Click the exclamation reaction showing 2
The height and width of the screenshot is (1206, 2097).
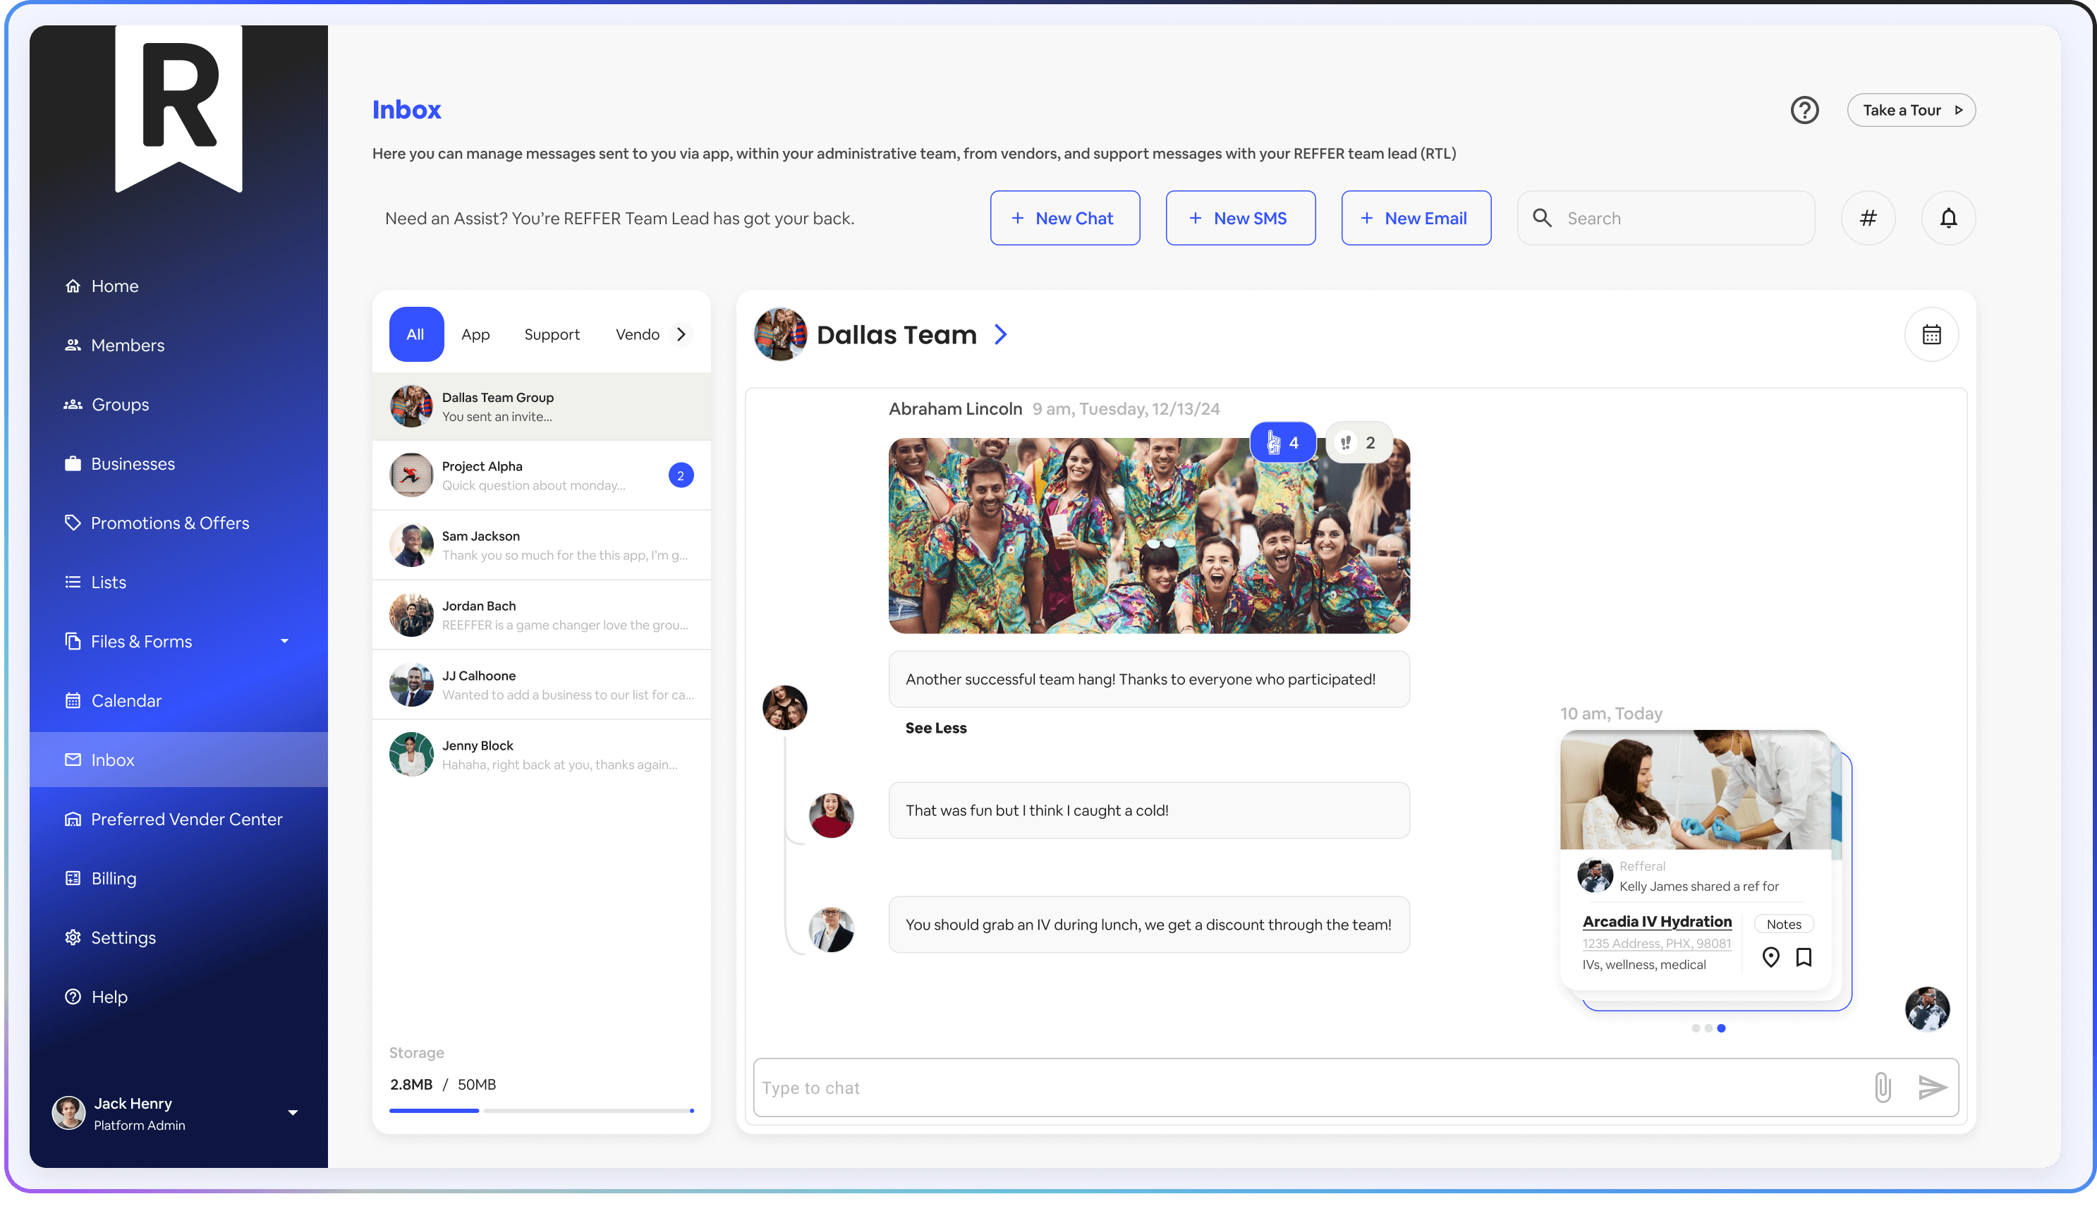(x=1359, y=443)
